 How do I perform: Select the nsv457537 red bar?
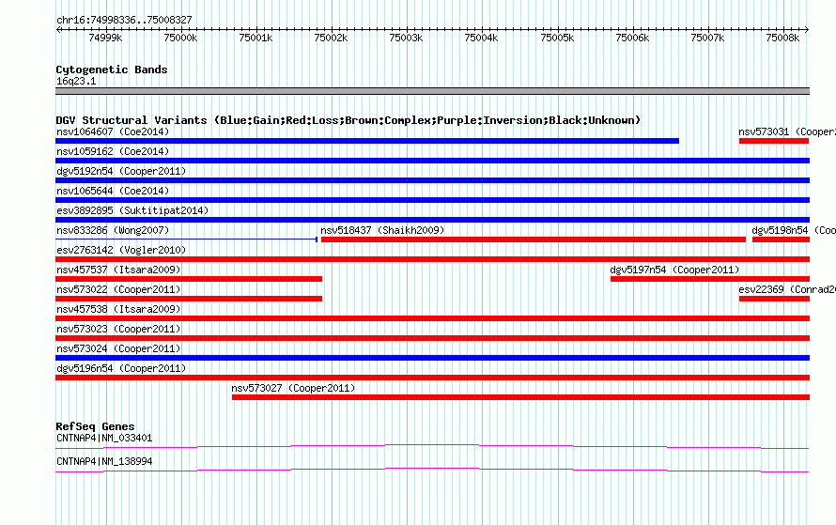click(x=189, y=279)
